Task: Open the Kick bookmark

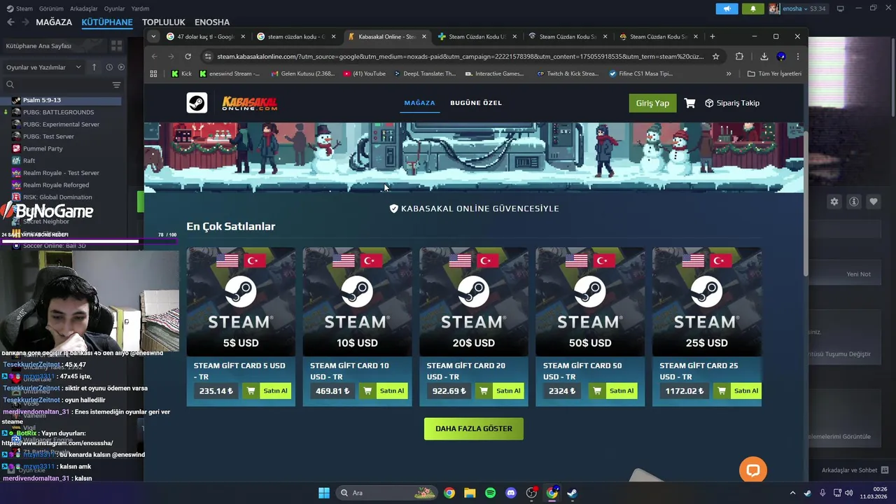Action: click(181, 73)
